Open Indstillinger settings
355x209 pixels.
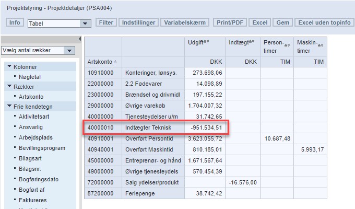(138, 22)
